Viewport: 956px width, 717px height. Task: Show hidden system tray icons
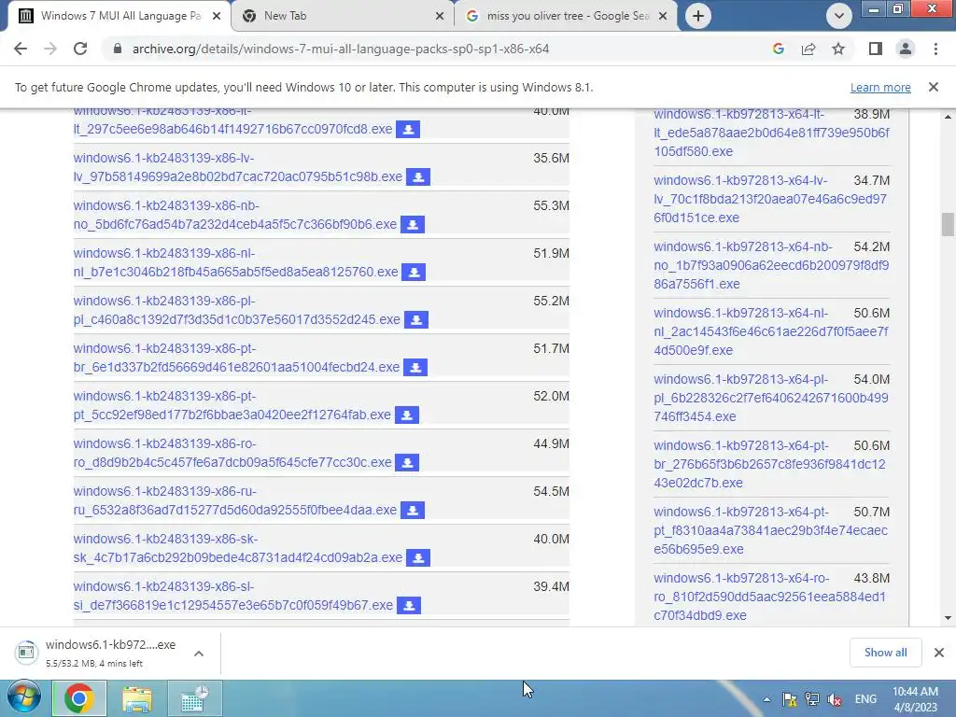click(x=766, y=699)
